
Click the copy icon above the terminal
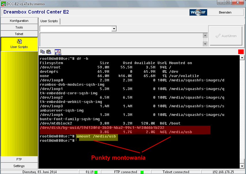click(42, 52)
